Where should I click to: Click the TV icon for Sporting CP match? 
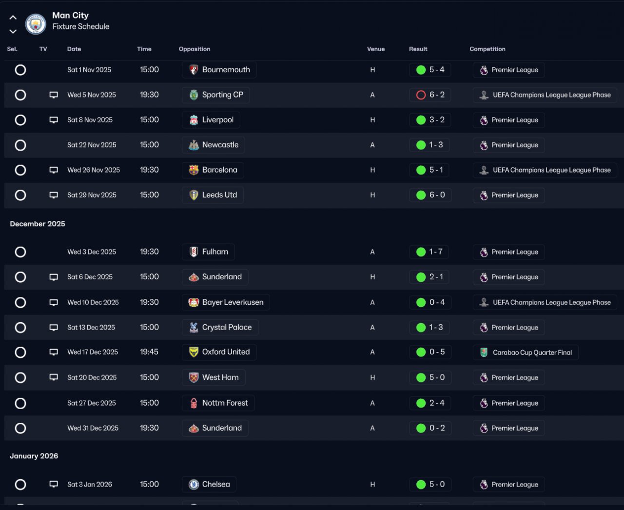click(54, 95)
